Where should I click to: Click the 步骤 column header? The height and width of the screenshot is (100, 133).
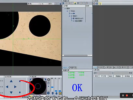pyautogui.click(x=74, y=6)
